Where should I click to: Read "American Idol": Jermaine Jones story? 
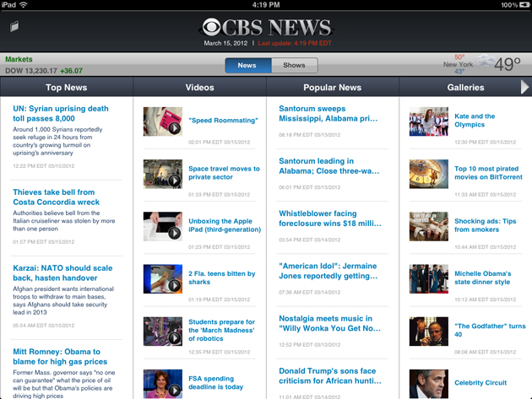(328, 271)
